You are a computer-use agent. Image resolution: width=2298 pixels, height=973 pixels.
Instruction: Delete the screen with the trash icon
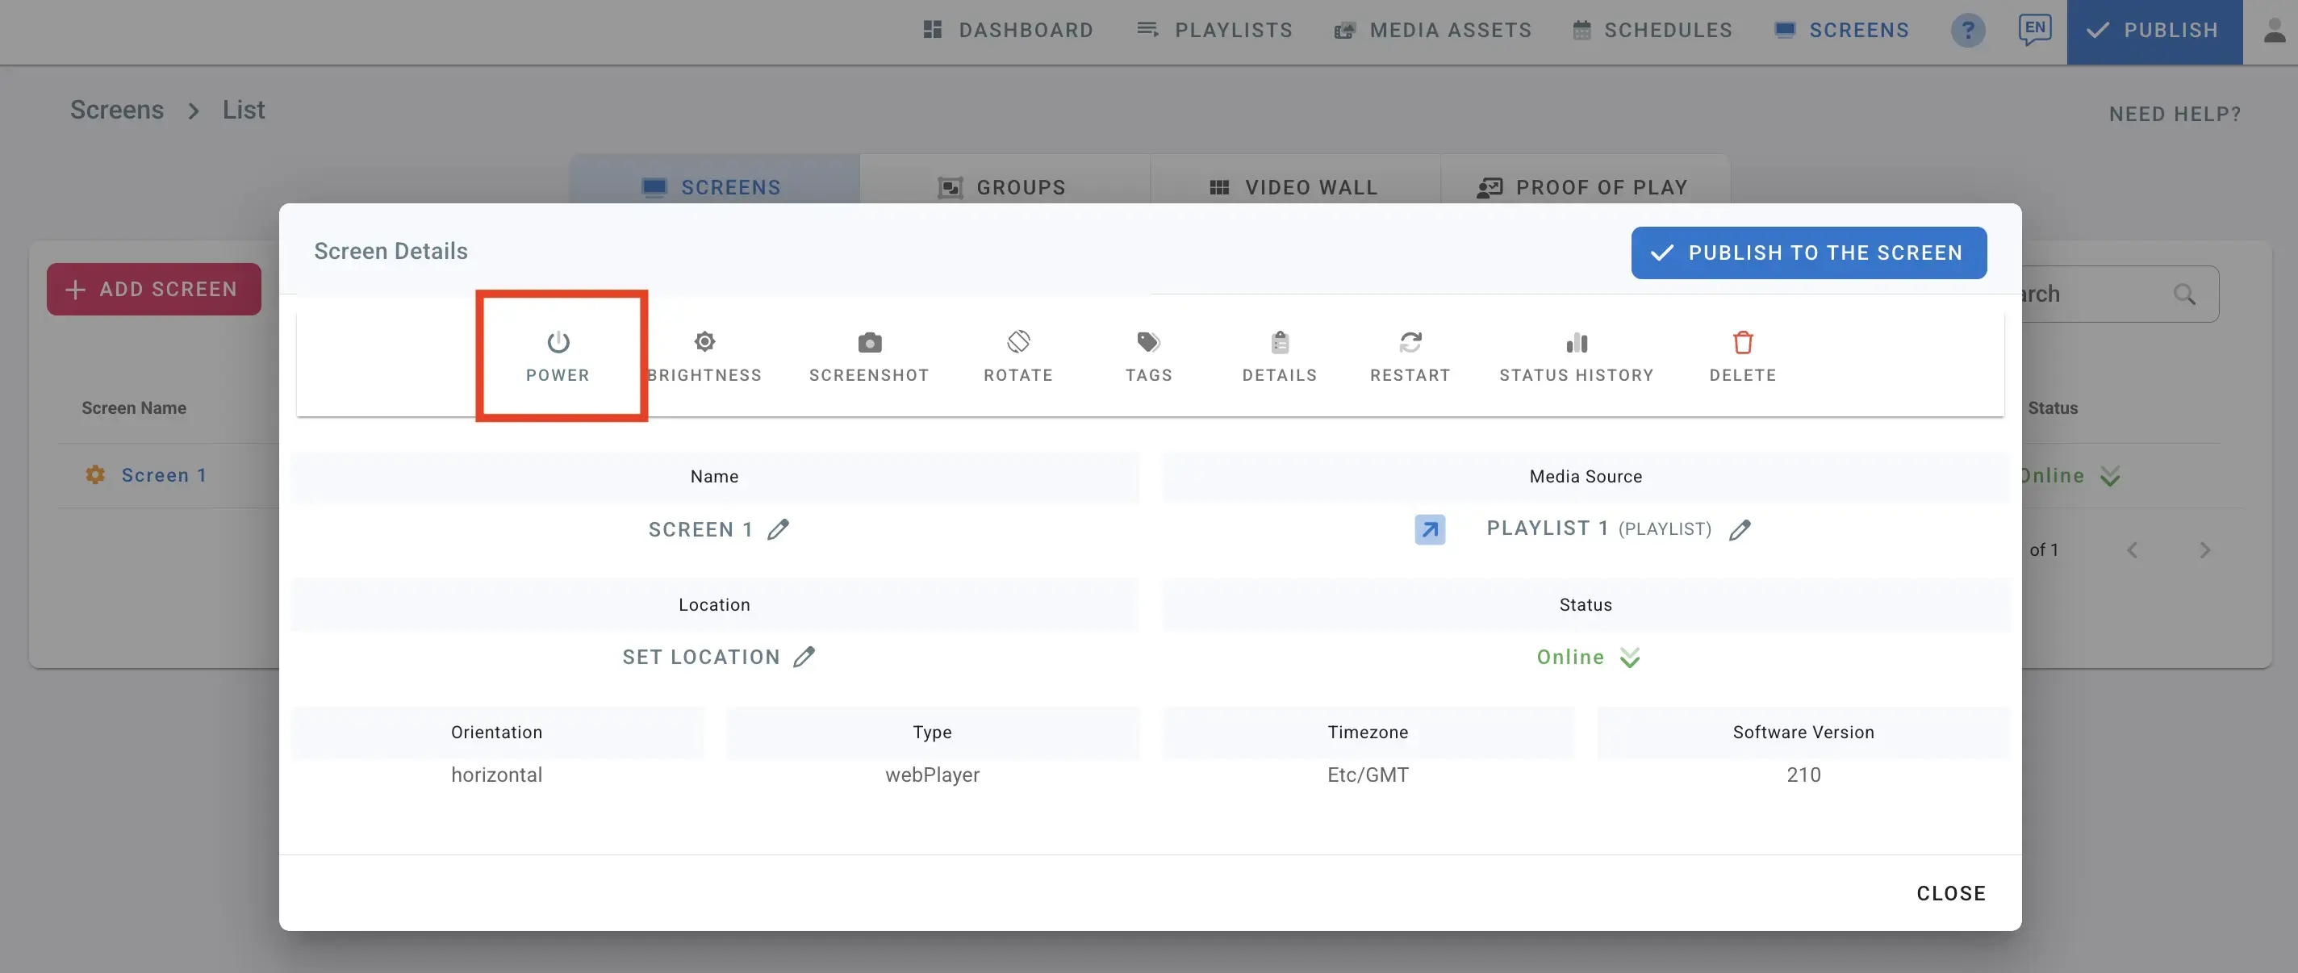pyautogui.click(x=1742, y=341)
